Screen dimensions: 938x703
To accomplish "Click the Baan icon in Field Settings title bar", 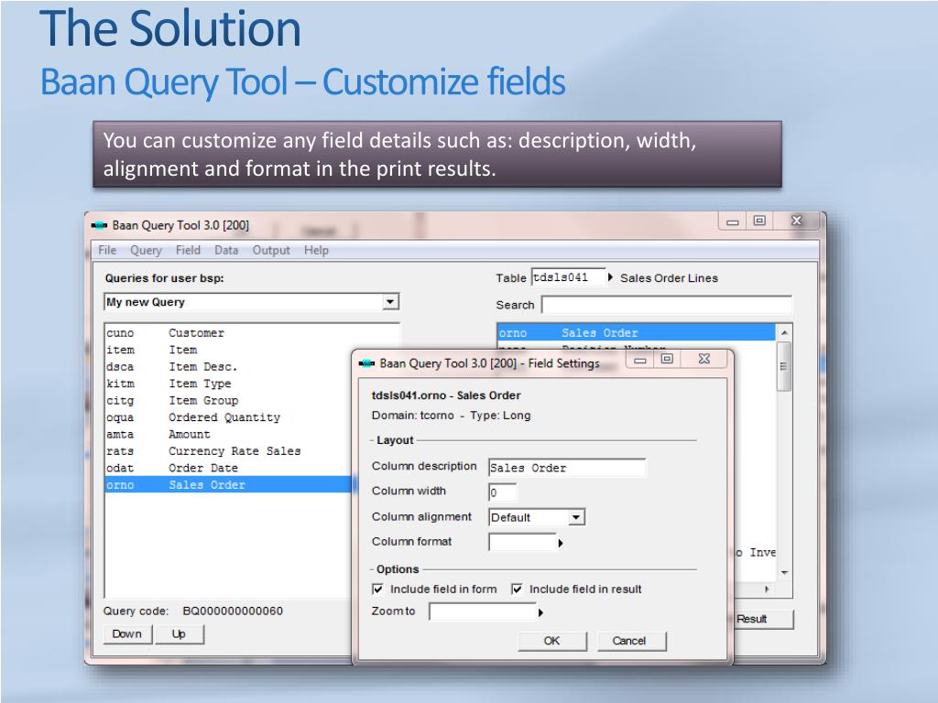I will click(366, 363).
